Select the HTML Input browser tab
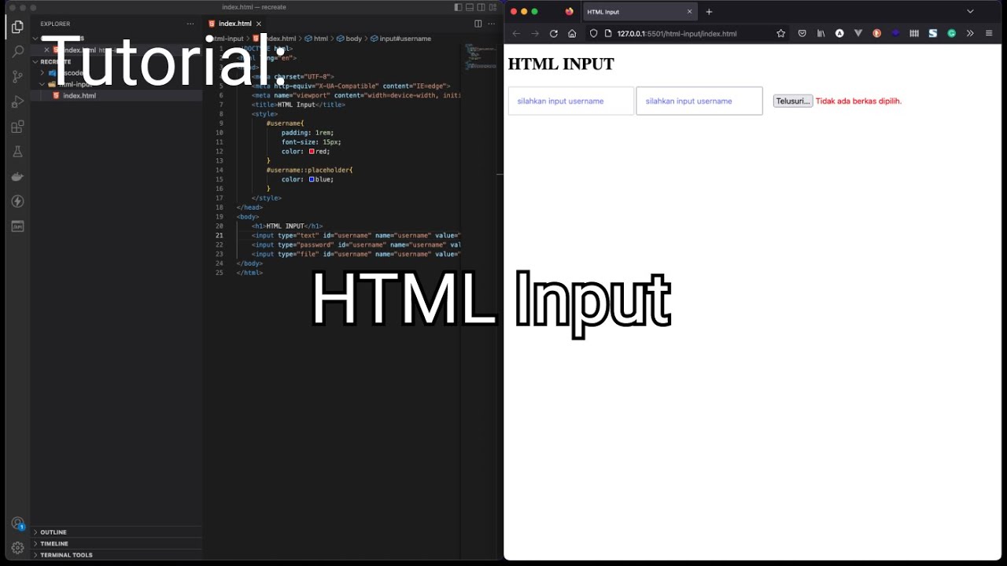This screenshot has width=1007, height=566. tap(639, 12)
